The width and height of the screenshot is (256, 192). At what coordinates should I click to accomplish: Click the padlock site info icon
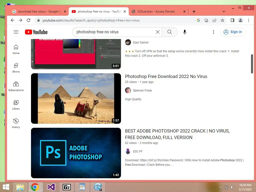38,20
